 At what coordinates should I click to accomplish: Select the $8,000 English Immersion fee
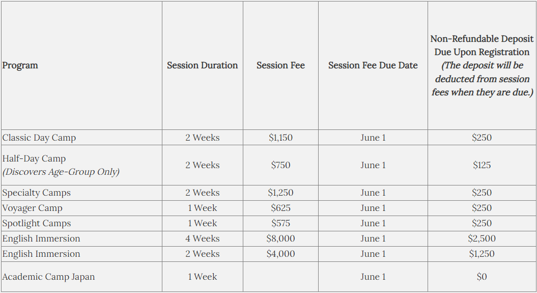pos(280,238)
